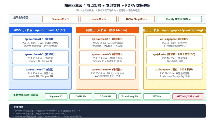The width and height of the screenshot is (215, 121).
Task: Click ap-singapore (新加坡) node title
Action: 174,39
